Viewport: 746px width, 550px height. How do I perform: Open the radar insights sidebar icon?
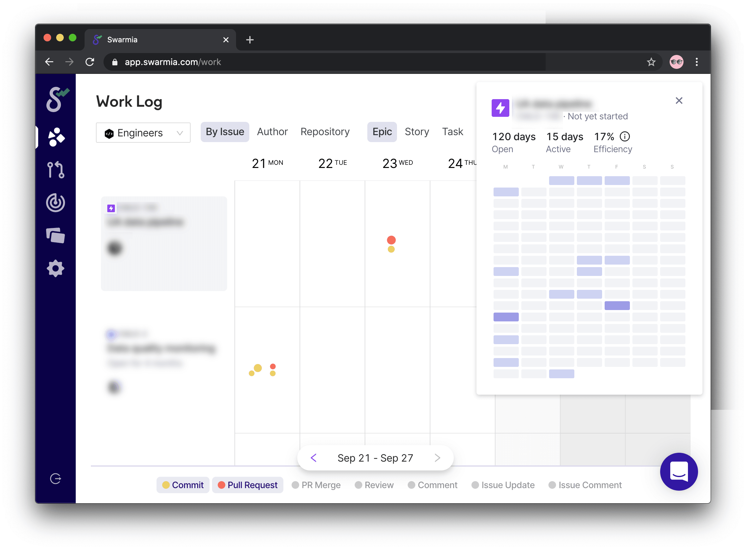coord(56,202)
